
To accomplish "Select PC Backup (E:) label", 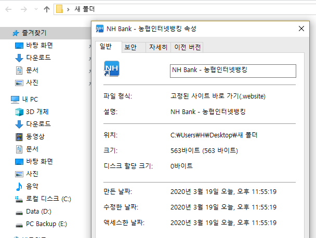I will tap(46, 224).
